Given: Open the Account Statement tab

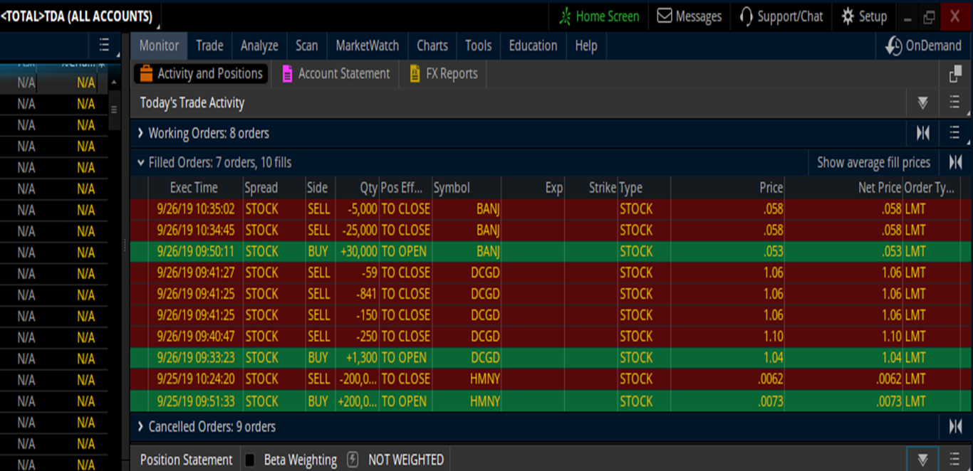Looking at the screenshot, I should pyautogui.click(x=335, y=73).
